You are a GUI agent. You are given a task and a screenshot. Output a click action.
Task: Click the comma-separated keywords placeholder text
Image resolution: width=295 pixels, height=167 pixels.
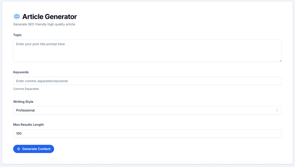(x=42, y=81)
